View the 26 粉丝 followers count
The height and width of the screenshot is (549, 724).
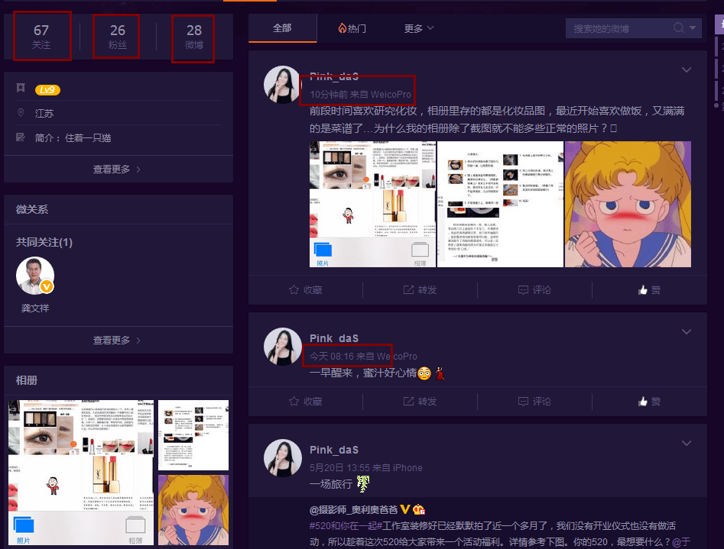[117, 37]
